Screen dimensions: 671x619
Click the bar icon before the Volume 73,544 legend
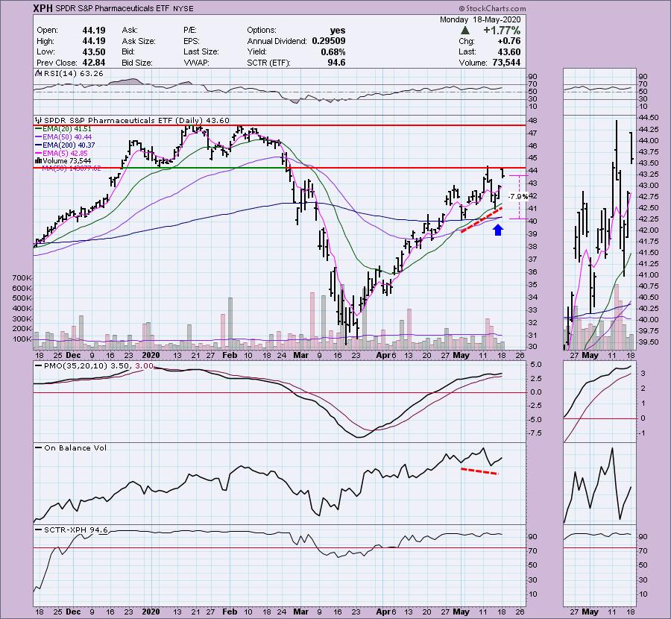(39, 161)
